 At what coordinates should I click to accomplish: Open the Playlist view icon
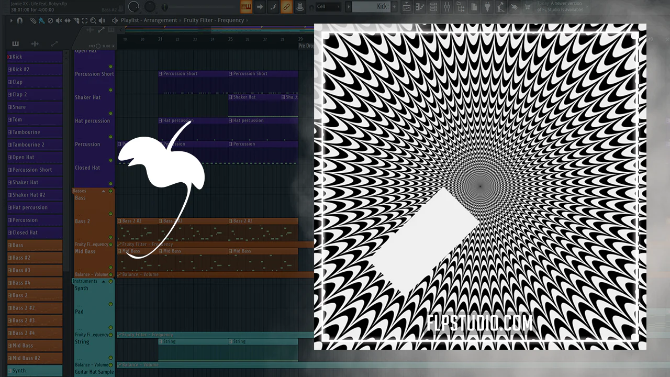(406, 7)
